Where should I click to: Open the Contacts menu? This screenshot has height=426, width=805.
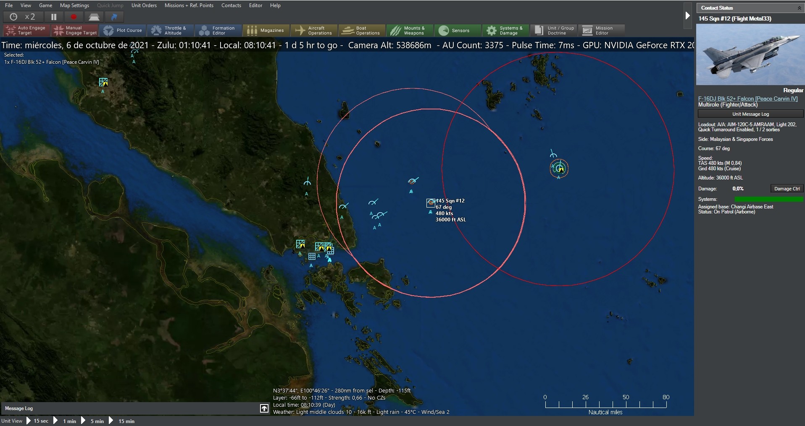pos(231,5)
